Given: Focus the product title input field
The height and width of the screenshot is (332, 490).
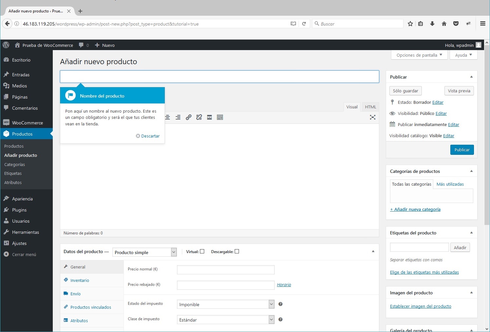Looking at the screenshot, I should (220, 77).
